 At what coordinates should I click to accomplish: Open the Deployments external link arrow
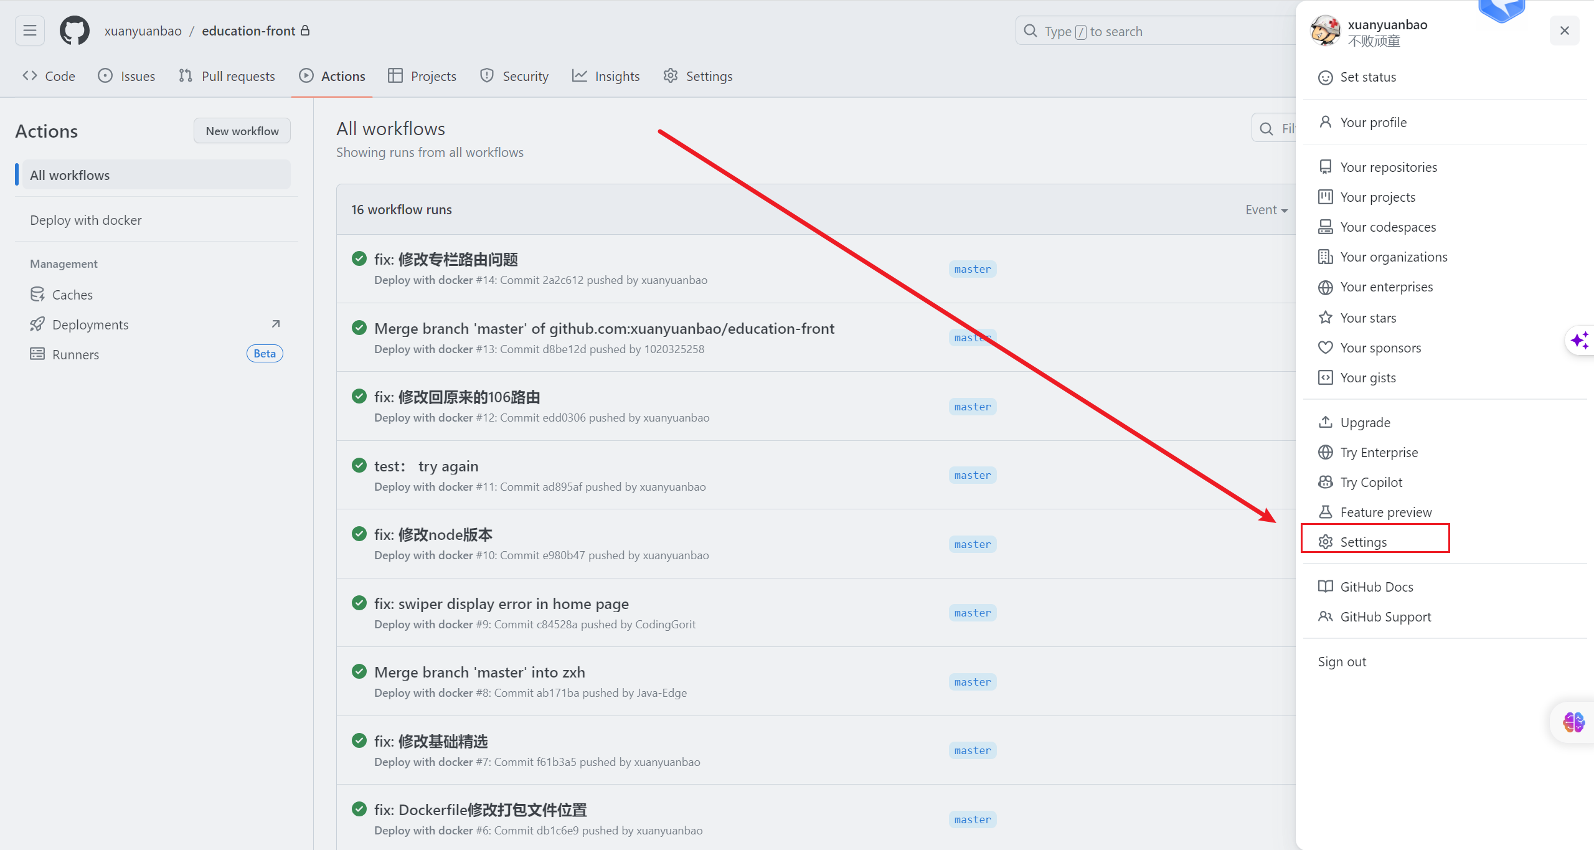tap(275, 323)
